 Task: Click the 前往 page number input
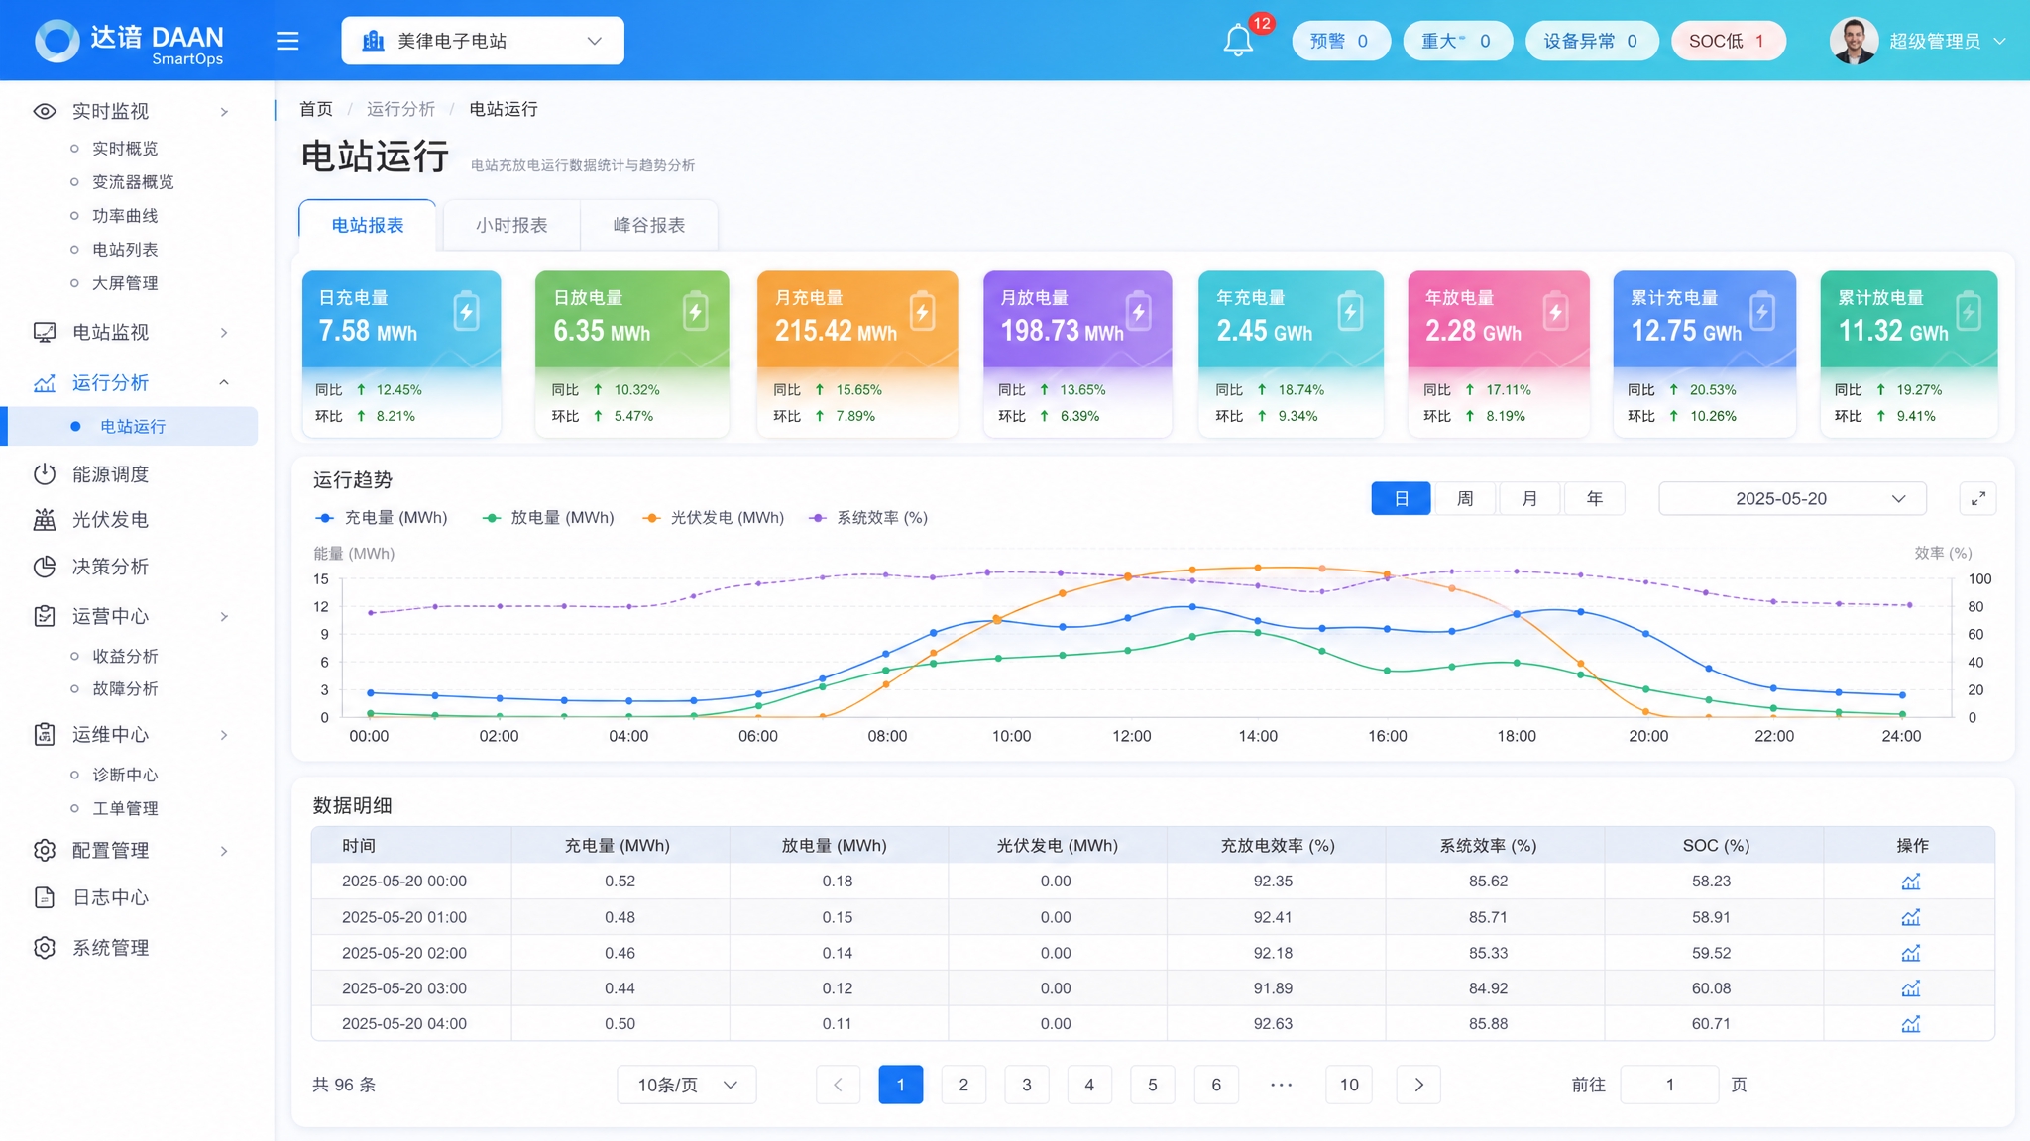click(1669, 1085)
